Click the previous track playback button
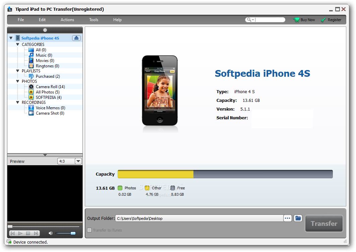 13,233
